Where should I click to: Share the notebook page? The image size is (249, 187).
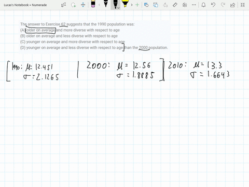tap(232, 5)
